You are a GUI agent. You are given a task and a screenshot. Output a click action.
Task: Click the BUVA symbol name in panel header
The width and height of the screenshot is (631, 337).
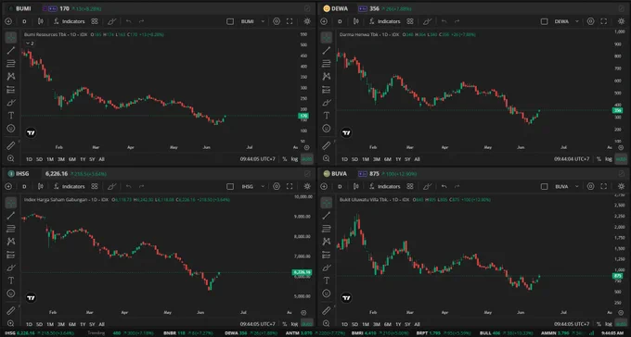(339, 173)
